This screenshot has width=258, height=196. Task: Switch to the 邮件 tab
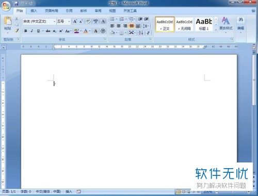click(84, 11)
